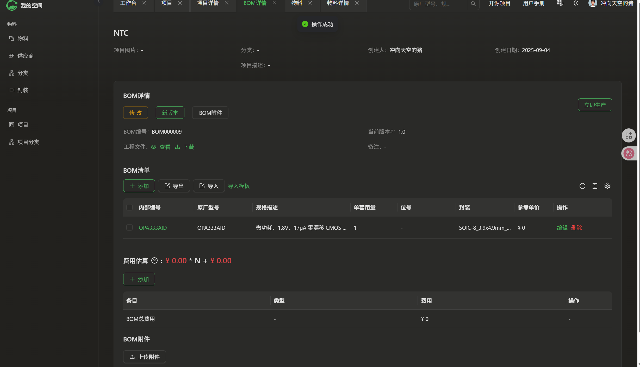Click the header layout switch icon

click(560, 3)
